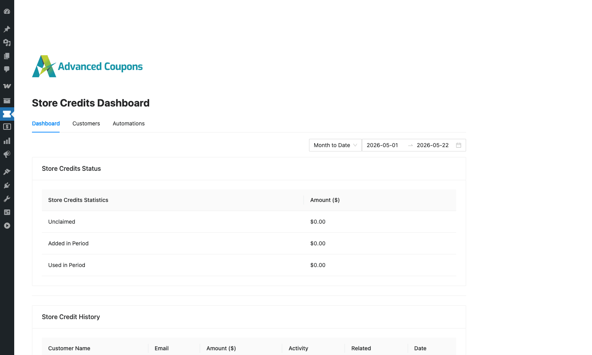Open Marketing via the megaphone icon
This screenshot has width=592, height=355.
click(x=7, y=154)
